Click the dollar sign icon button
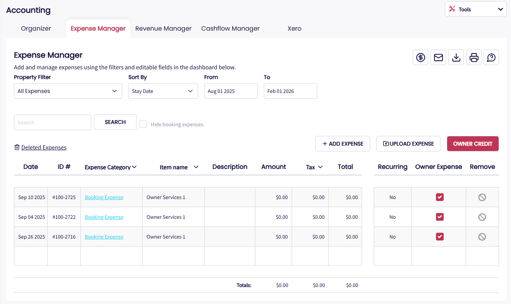Screen dimensions: 511x304 click(x=420, y=58)
